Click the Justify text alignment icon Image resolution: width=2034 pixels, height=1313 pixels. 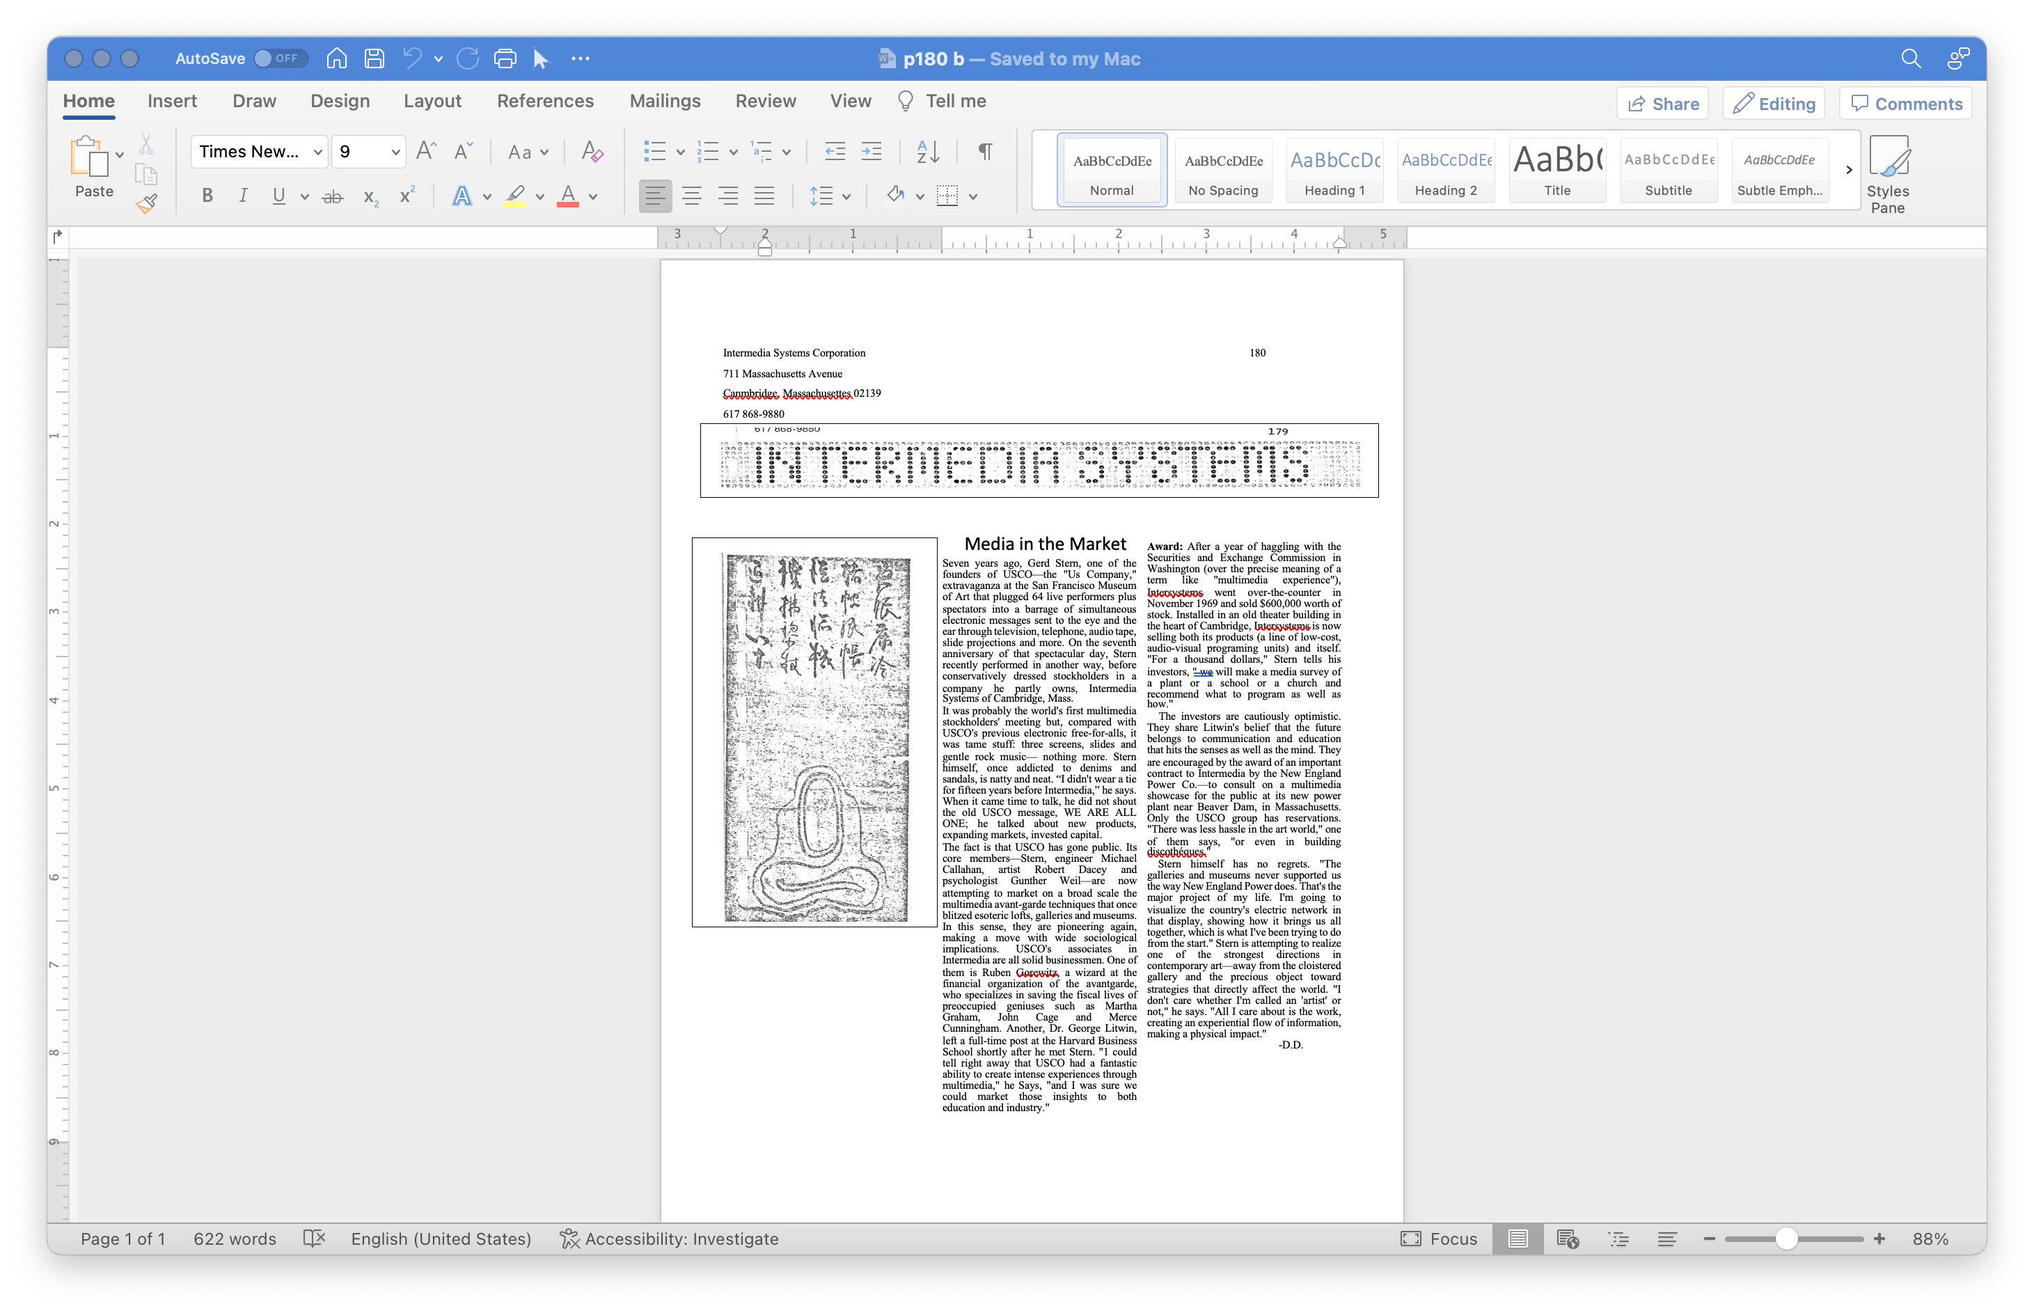764,196
